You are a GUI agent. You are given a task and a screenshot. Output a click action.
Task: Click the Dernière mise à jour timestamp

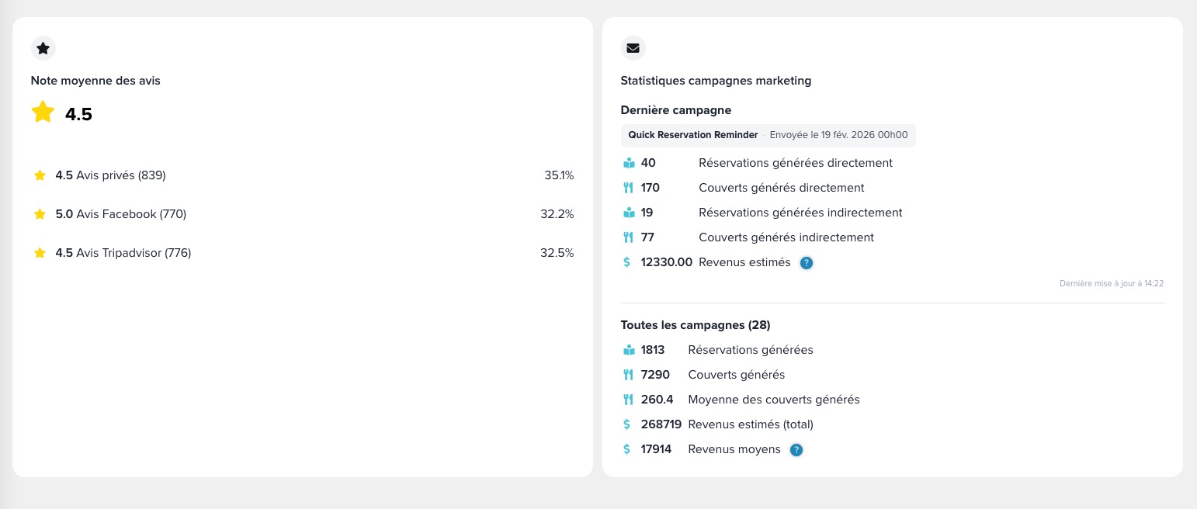coord(1111,284)
